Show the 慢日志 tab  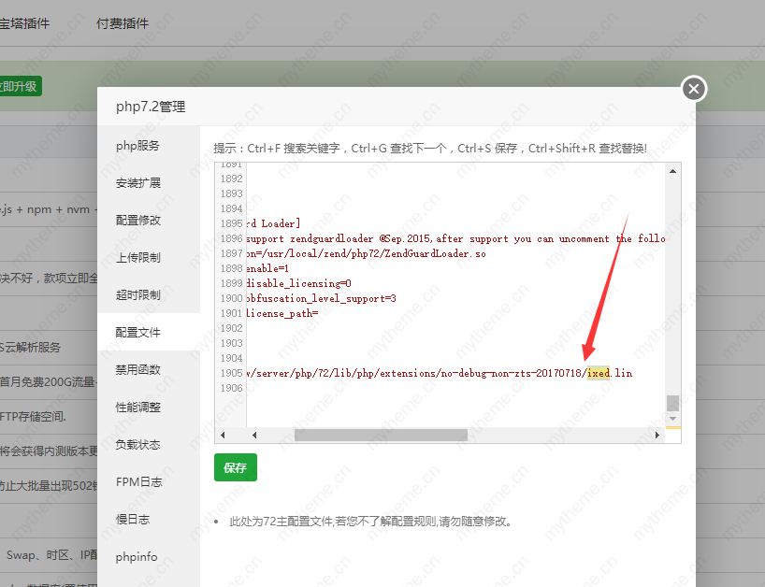pyautogui.click(x=132, y=520)
